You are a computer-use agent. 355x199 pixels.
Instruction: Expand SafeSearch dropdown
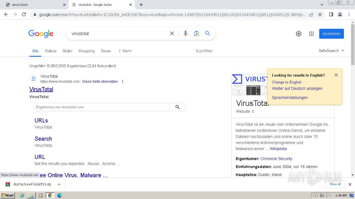tap(331, 51)
